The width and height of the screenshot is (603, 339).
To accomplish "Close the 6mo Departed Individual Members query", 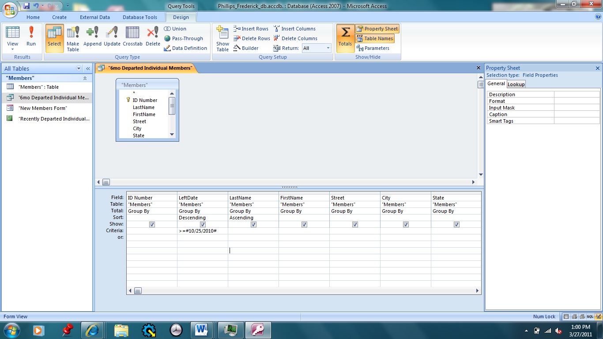I will tap(478, 68).
